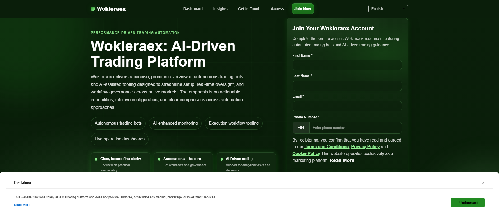Focus the First Name input field
The image size is (499, 216).
click(x=347, y=65)
